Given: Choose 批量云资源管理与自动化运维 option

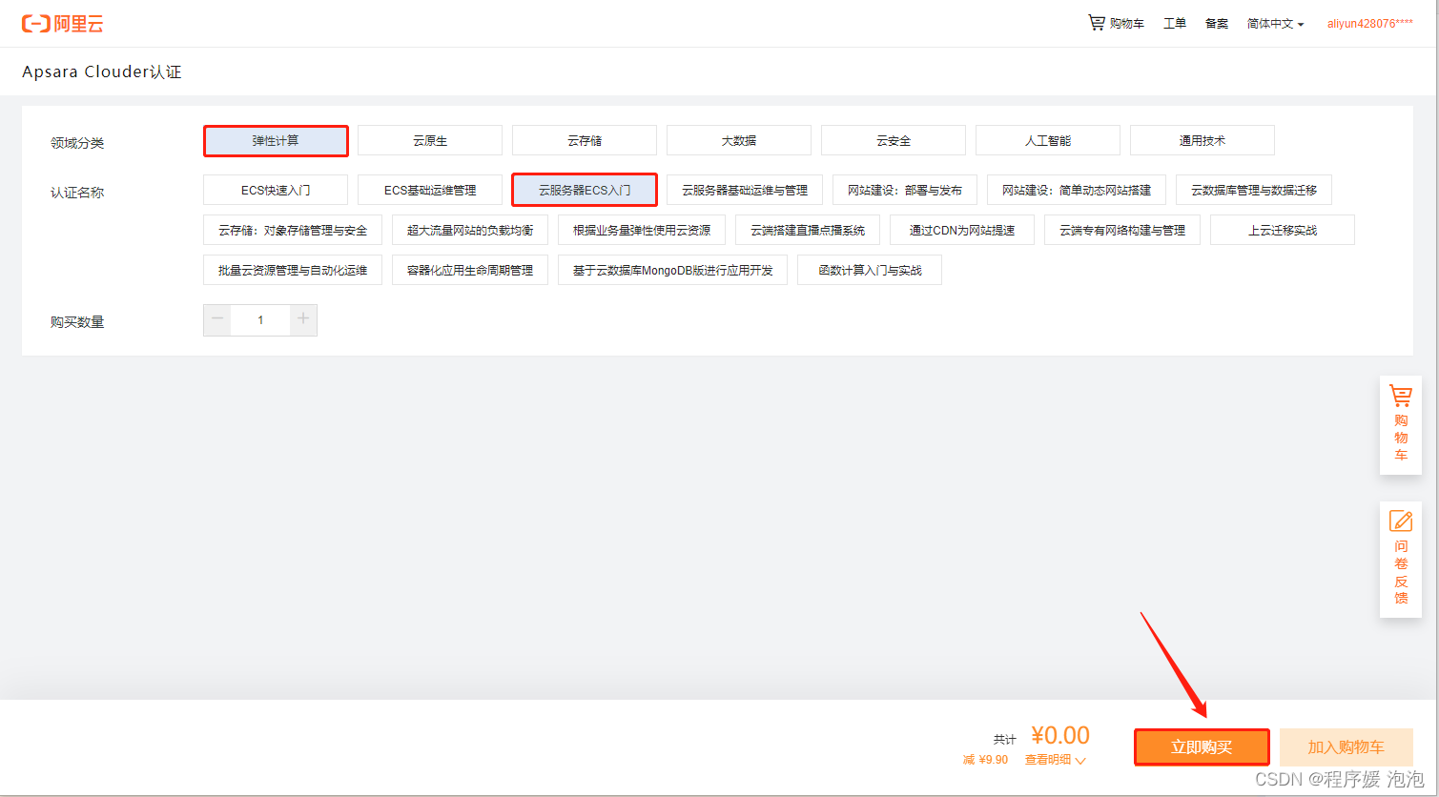Looking at the screenshot, I should [x=293, y=270].
